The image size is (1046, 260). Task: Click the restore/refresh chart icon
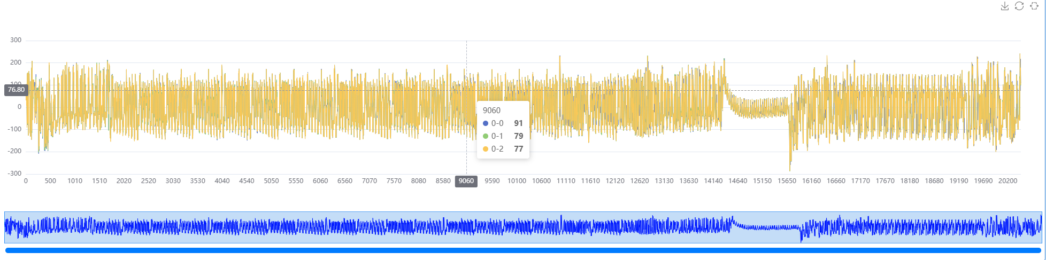1019,6
